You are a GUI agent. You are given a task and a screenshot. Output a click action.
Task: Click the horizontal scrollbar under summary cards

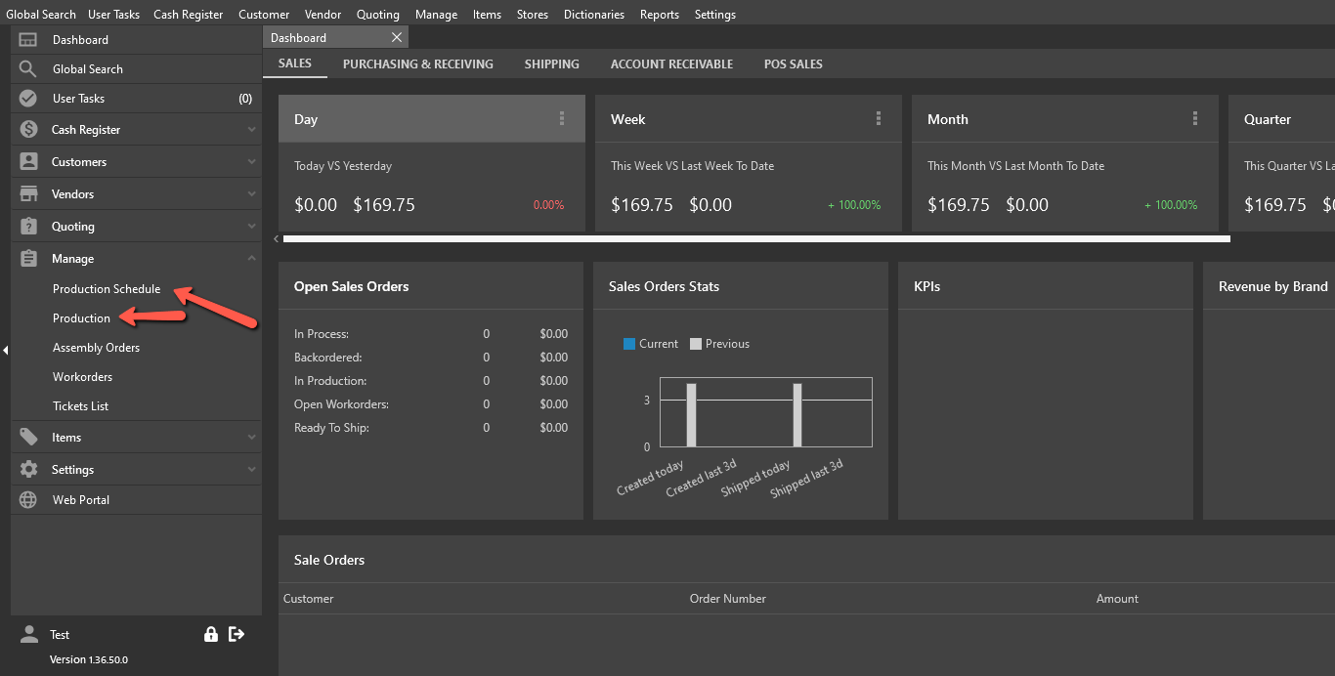coord(756,238)
